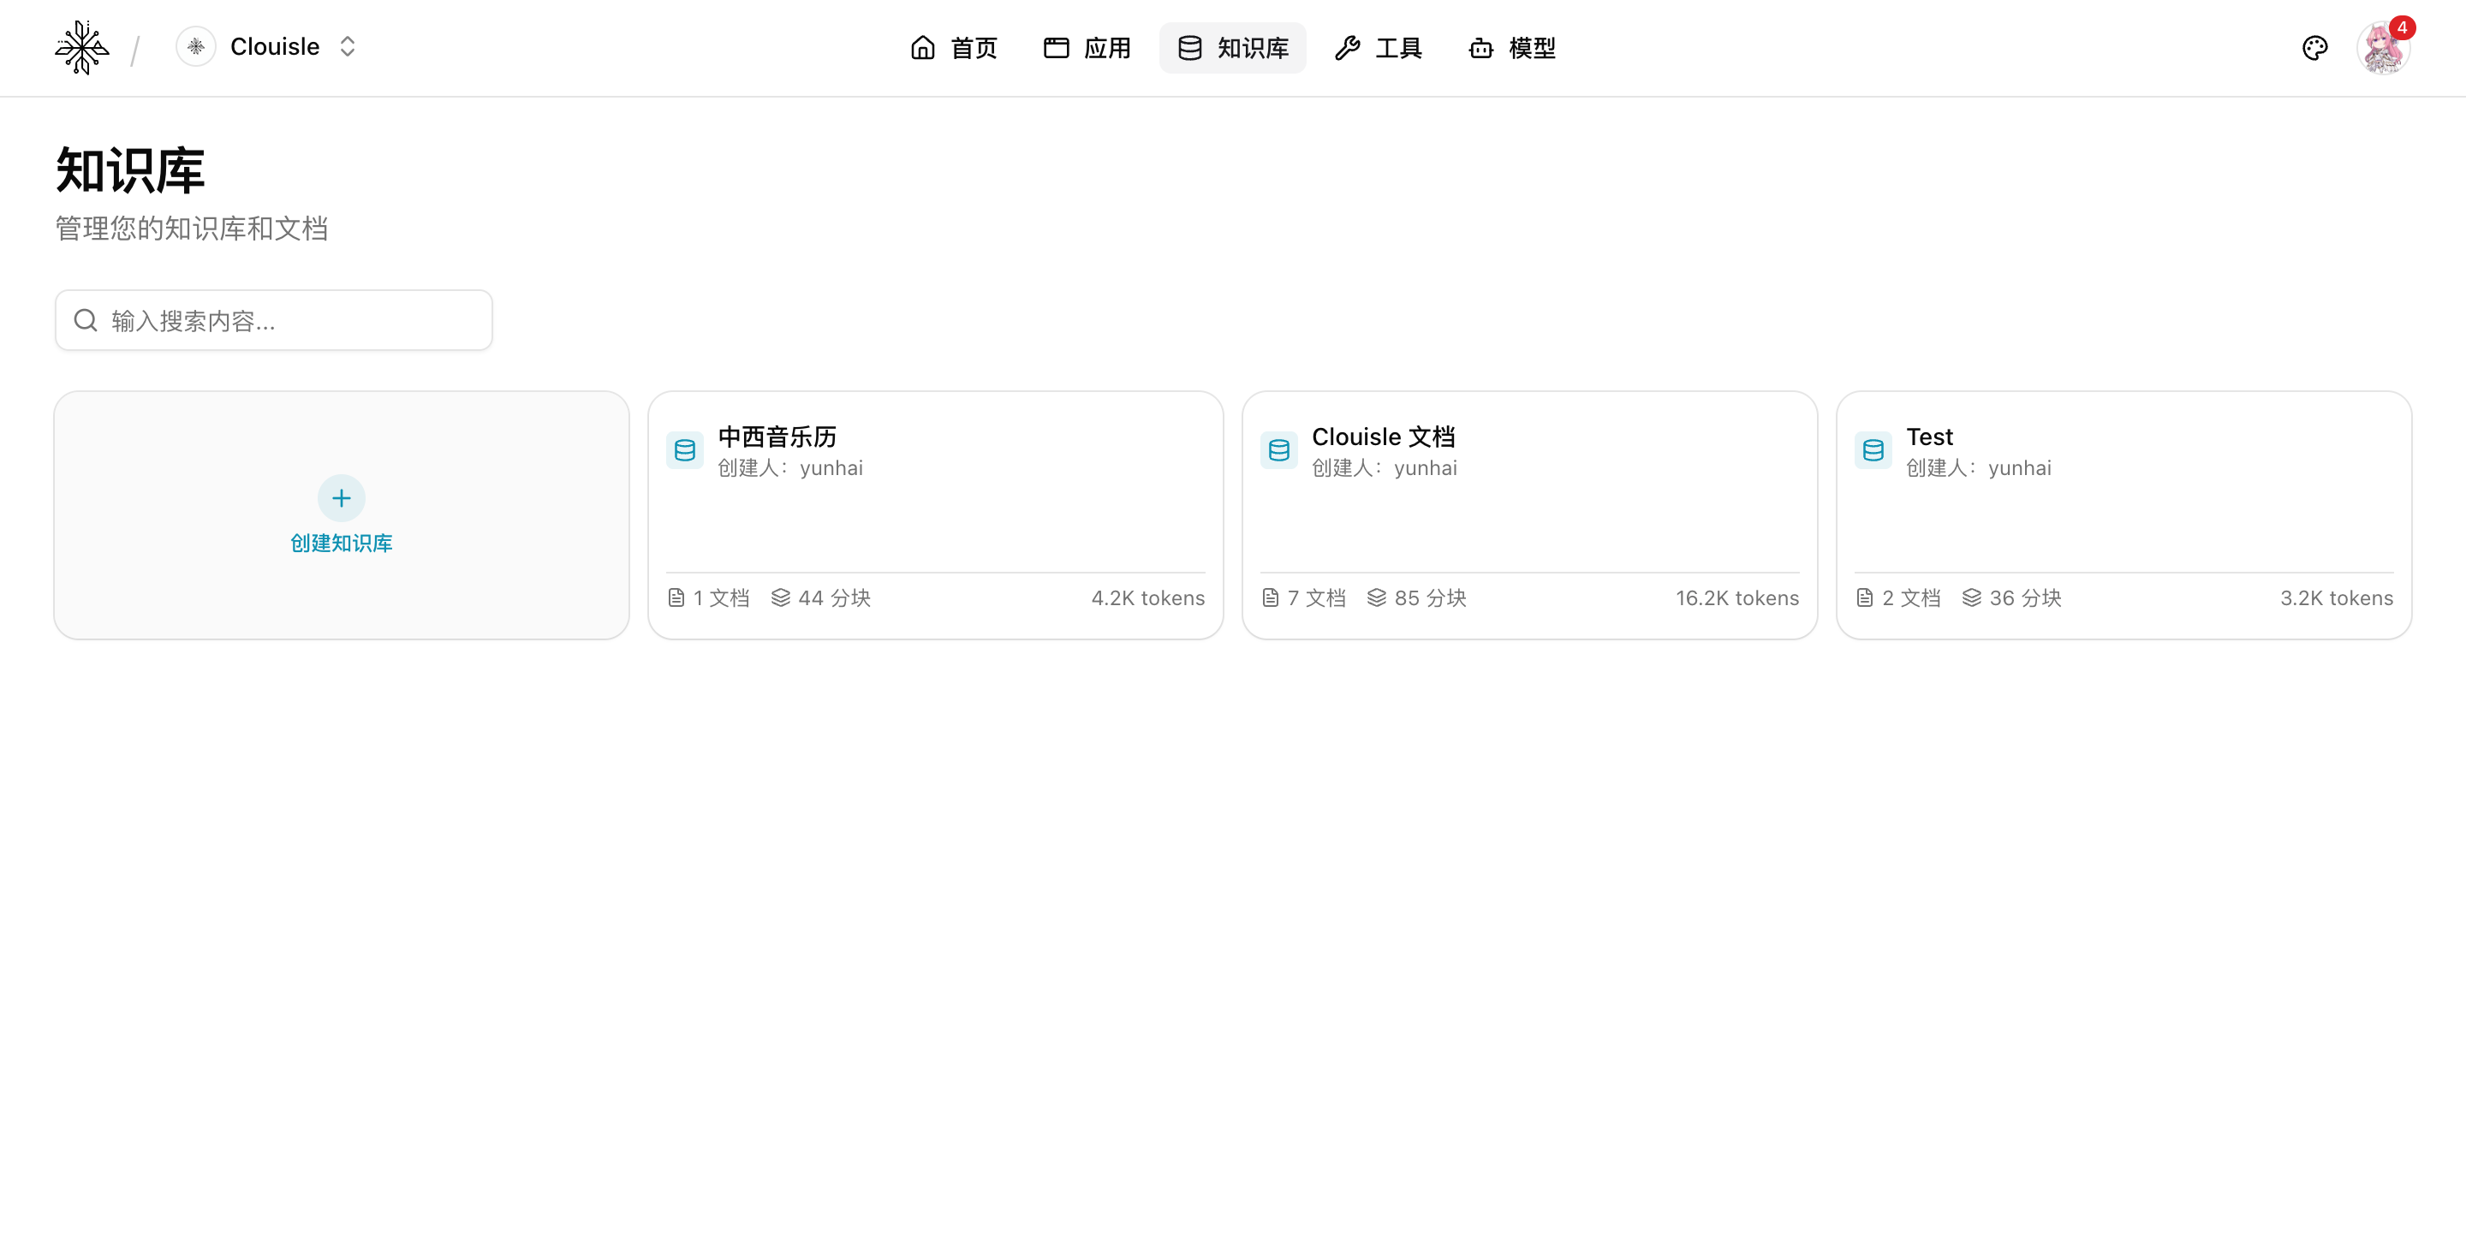Open the Clouisle workspace switcher chevron
Screen dimensions: 2466x1236
[347, 46]
